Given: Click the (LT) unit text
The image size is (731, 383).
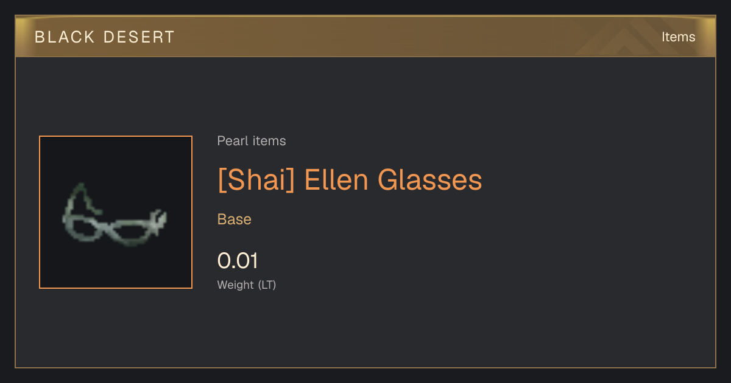Looking at the screenshot, I should coord(267,285).
